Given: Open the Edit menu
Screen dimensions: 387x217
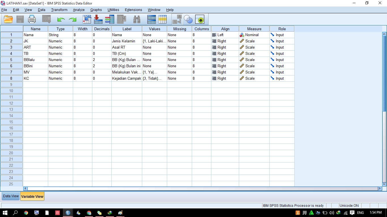Looking at the screenshot, I should point(16,10).
